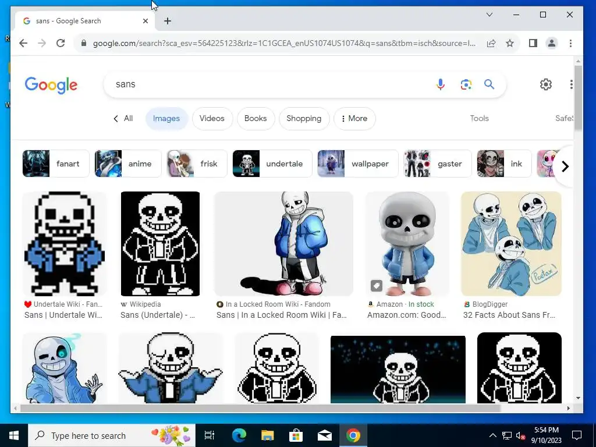The image size is (596, 447).
Task: Search by image with Google Lens icon
Action: pyautogui.click(x=466, y=84)
